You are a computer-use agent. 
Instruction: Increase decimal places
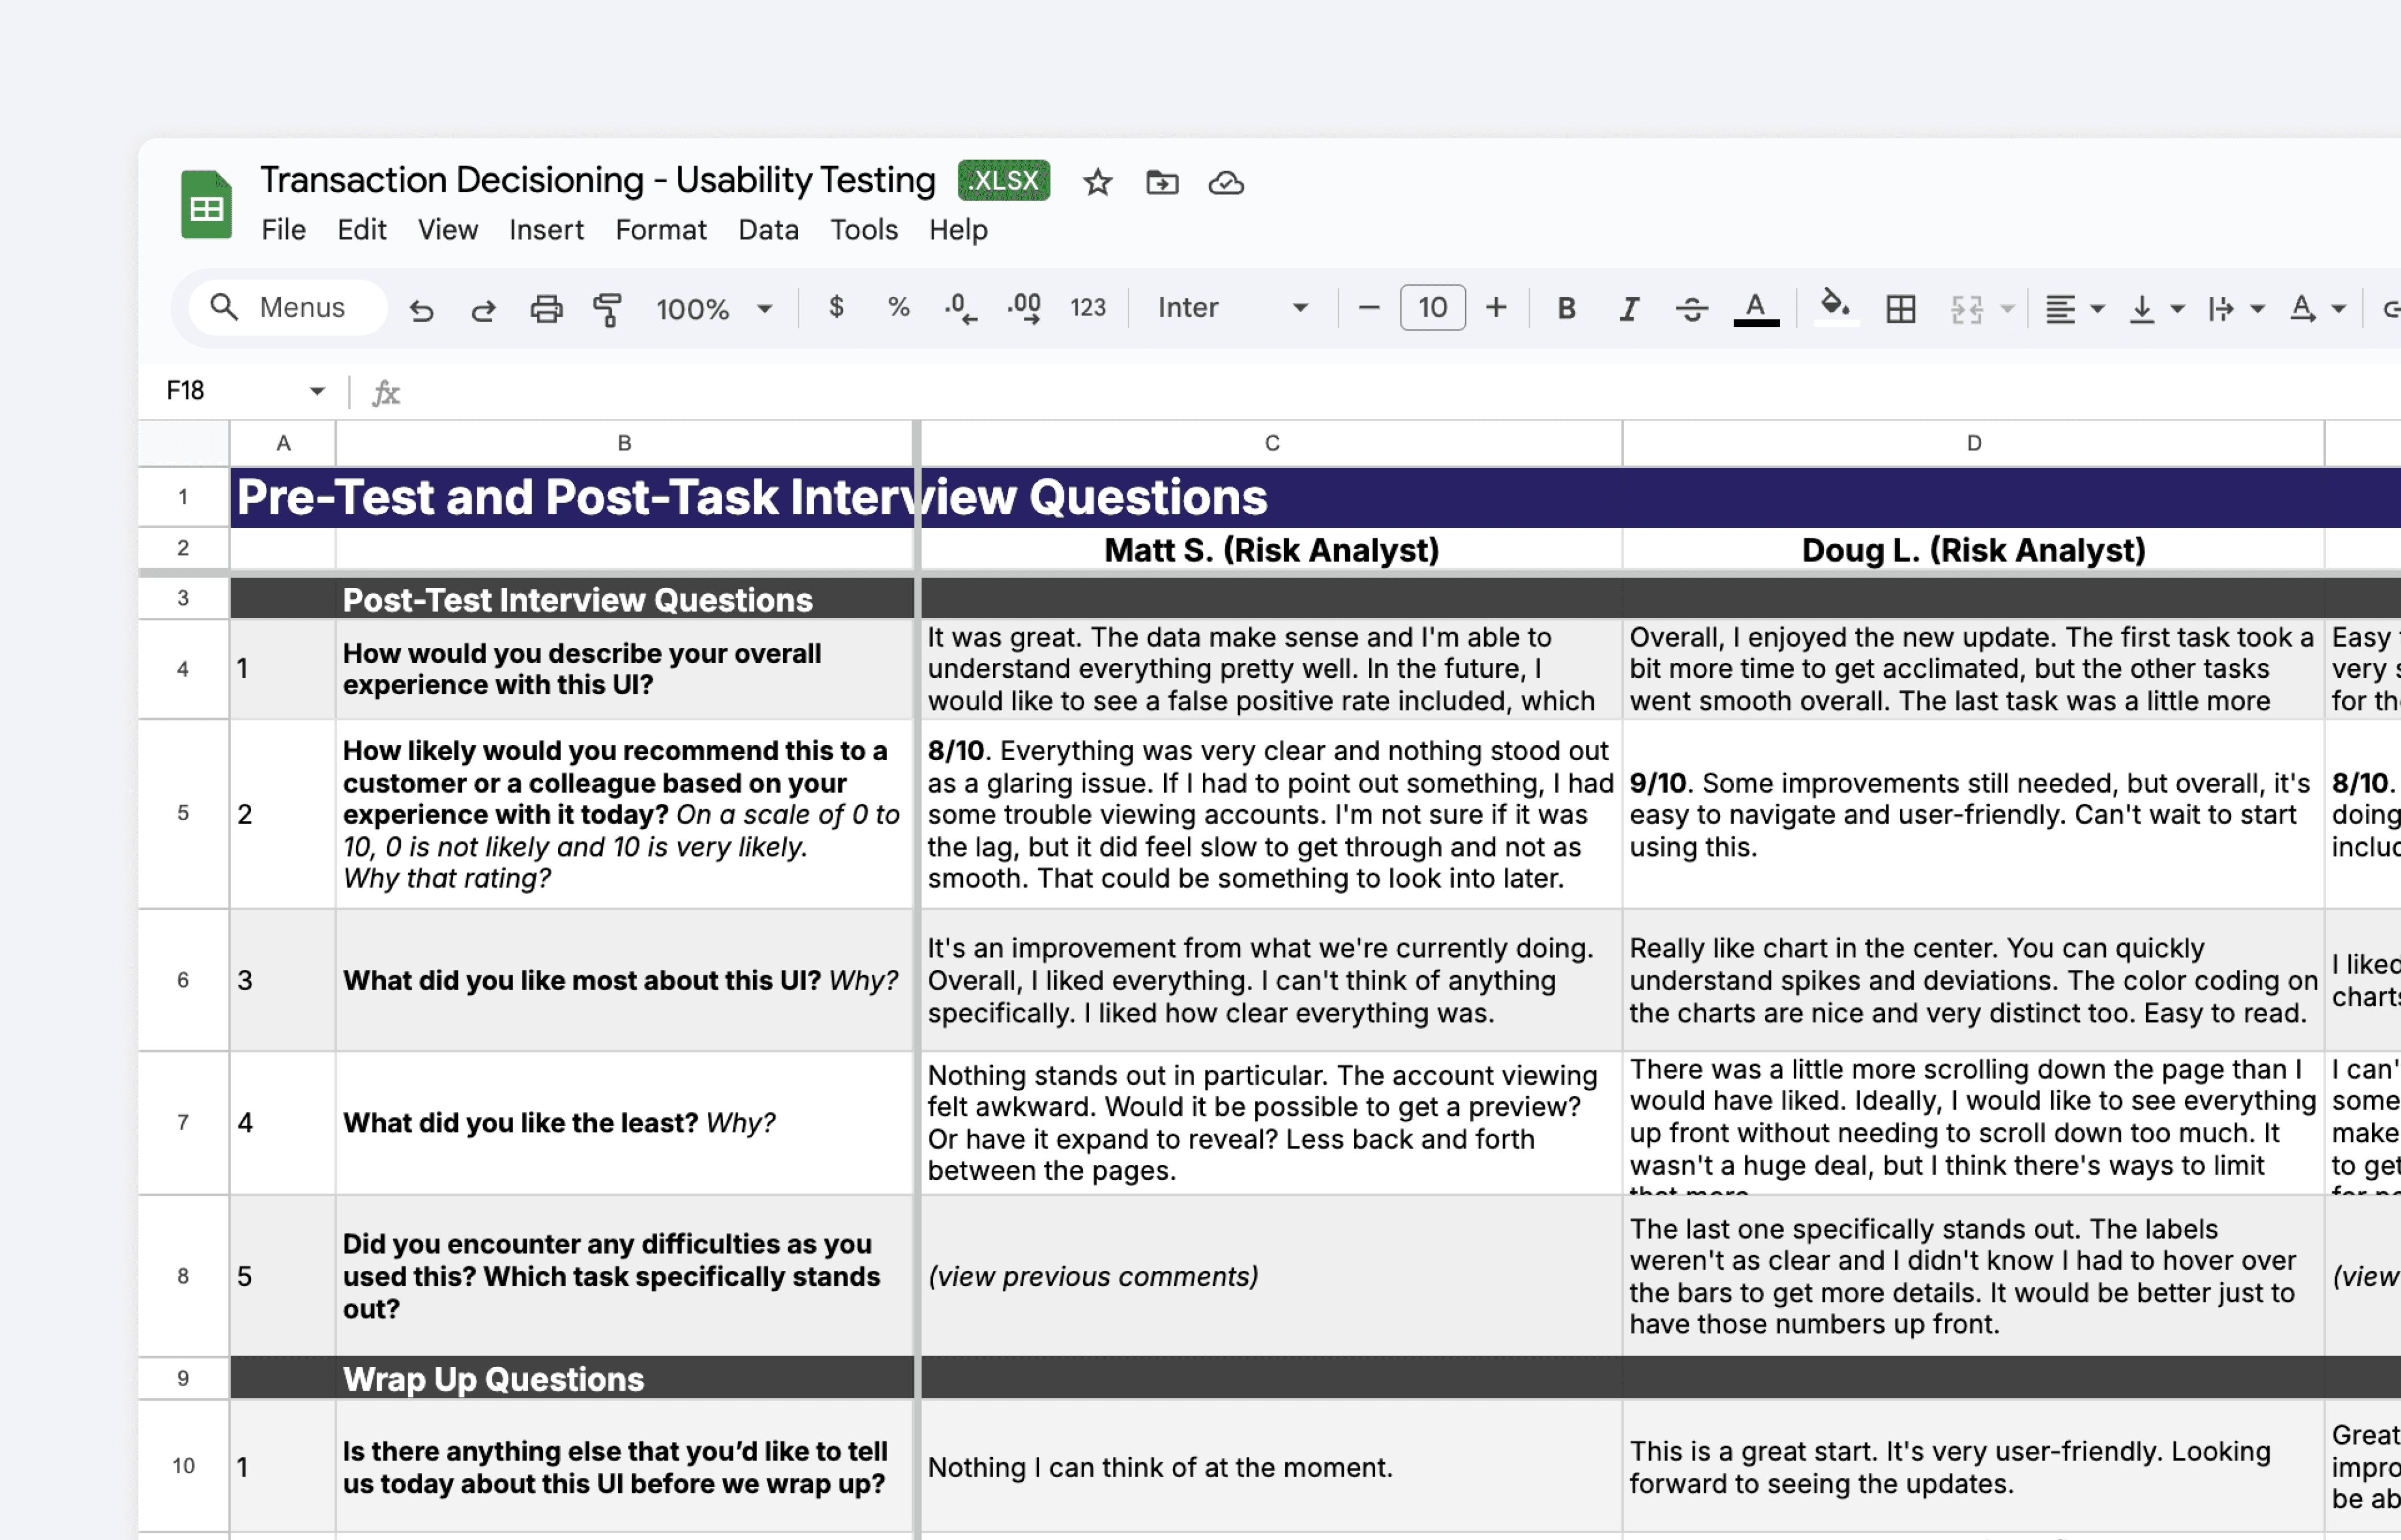pos(1025,308)
